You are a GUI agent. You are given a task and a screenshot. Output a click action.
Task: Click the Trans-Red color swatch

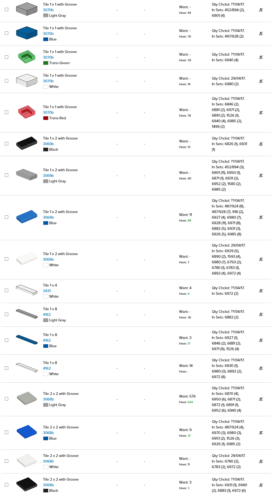(x=46, y=118)
